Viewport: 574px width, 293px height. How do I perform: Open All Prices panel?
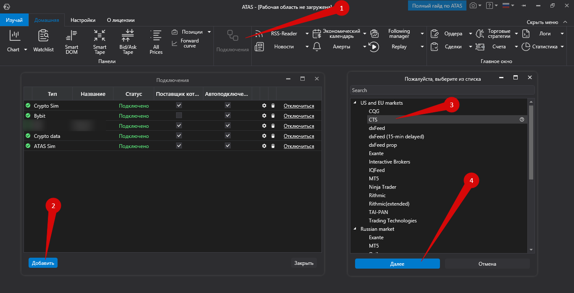pyautogui.click(x=156, y=42)
